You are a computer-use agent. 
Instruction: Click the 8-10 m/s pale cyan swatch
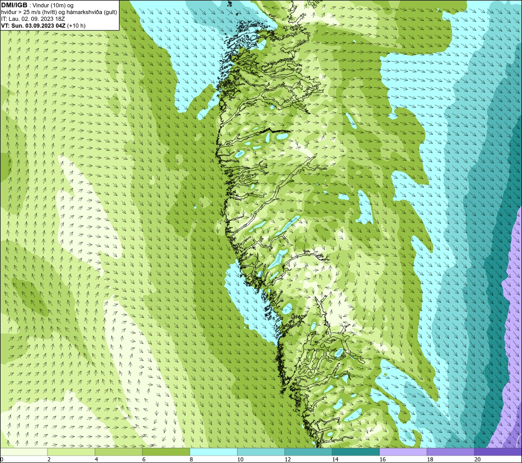[x=213, y=452]
